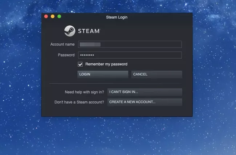Click the 'Account name' label
The height and width of the screenshot is (155, 236).
click(62, 44)
